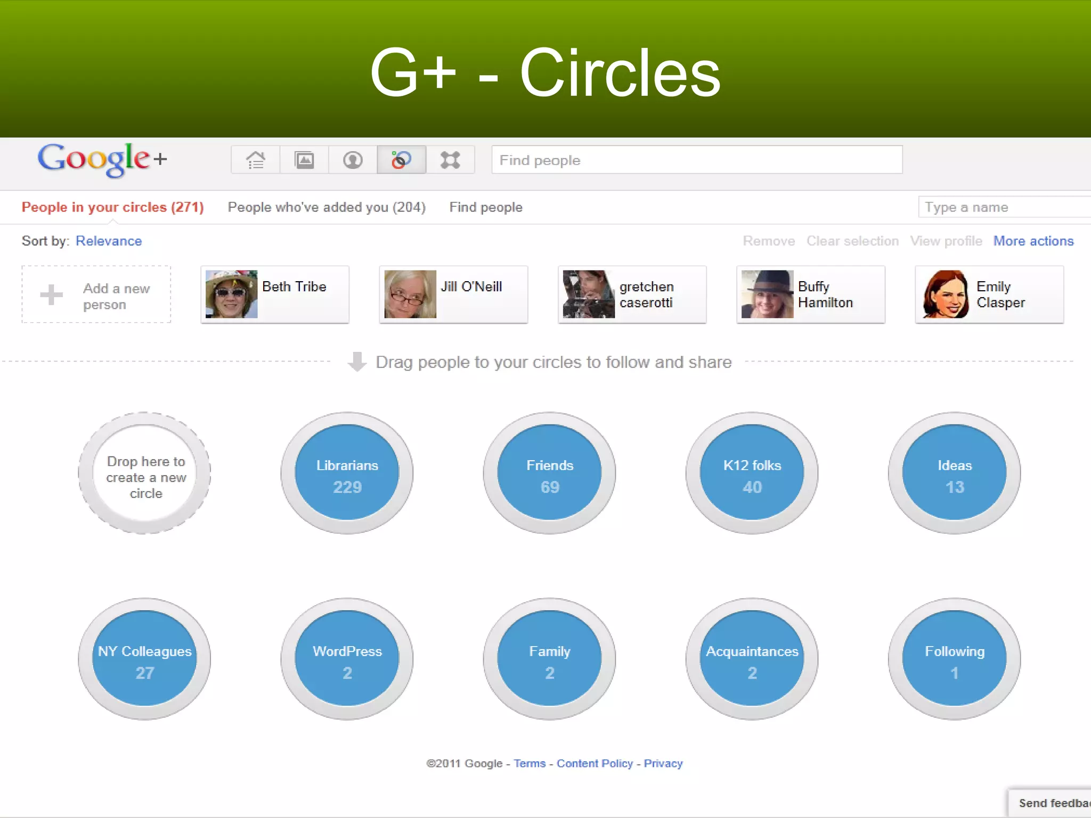
Task: Select the Librarians circle
Action: [347, 473]
